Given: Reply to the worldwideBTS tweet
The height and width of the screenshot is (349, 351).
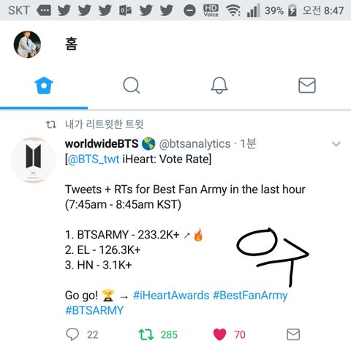Looking at the screenshot, I should pyautogui.click(x=72, y=334).
